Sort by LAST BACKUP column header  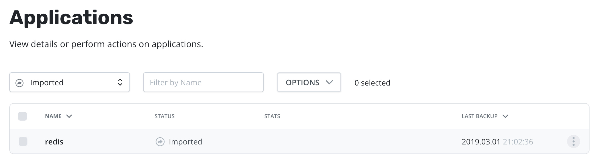click(x=480, y=116)
